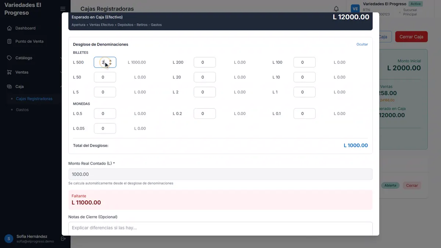
Task: Click the Ventas cart icon
Action: (10, 72)
